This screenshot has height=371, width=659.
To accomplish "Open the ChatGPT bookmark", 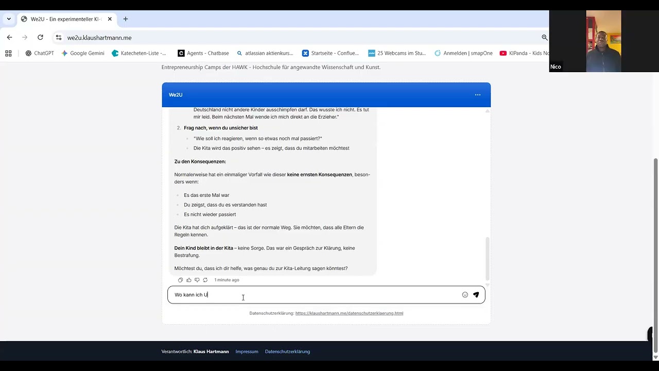I will point(40,53).
